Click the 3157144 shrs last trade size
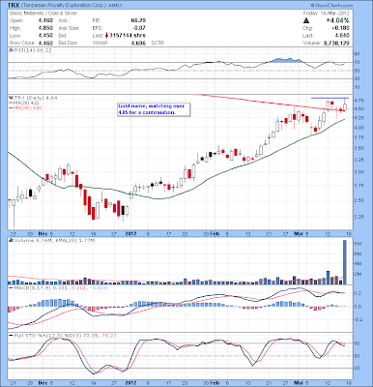373x387 pixels. [128, 35]
